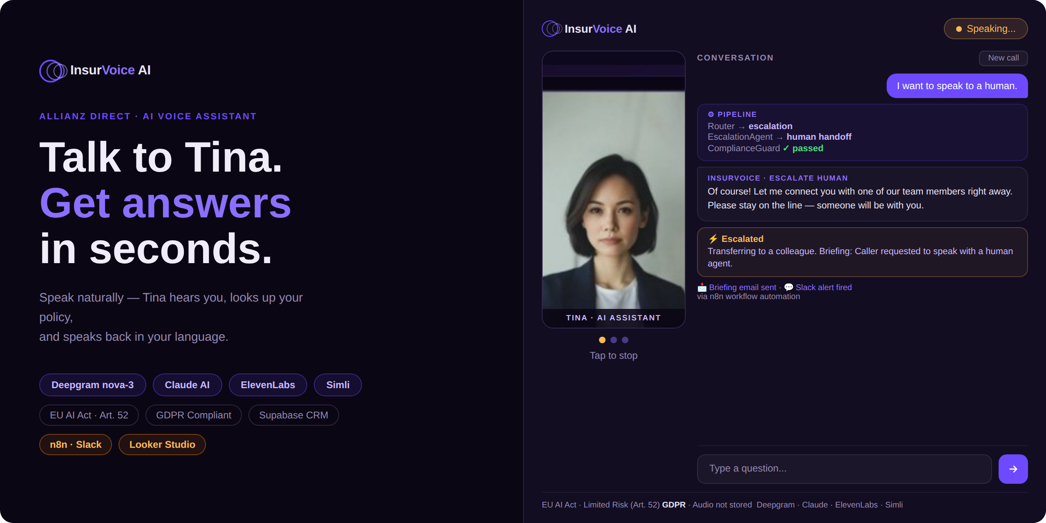Click the ALLIANZ DIRECT · AI VOICE ASSISTANT tagline
This screenshot has height=523, width=1046.
click(148, 116)
